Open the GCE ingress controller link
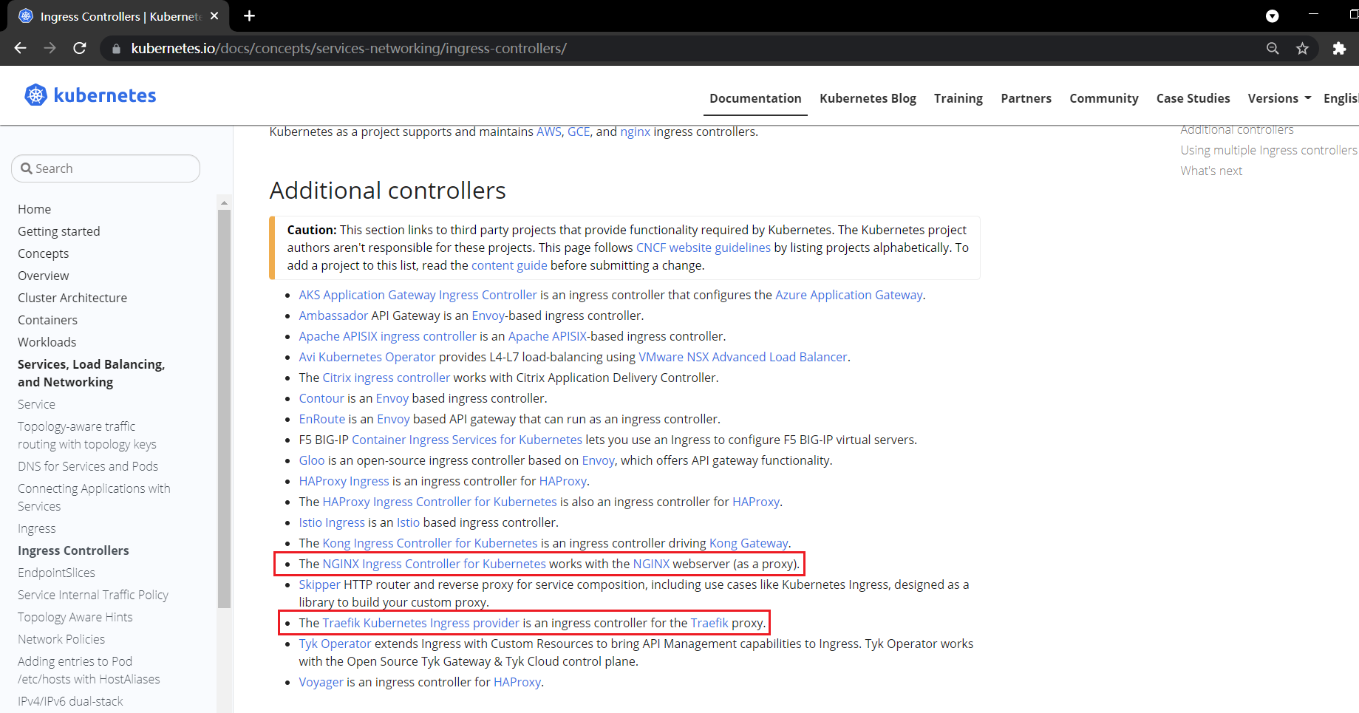The width and height of the screenshot is (1359, 713). (579, 132)
